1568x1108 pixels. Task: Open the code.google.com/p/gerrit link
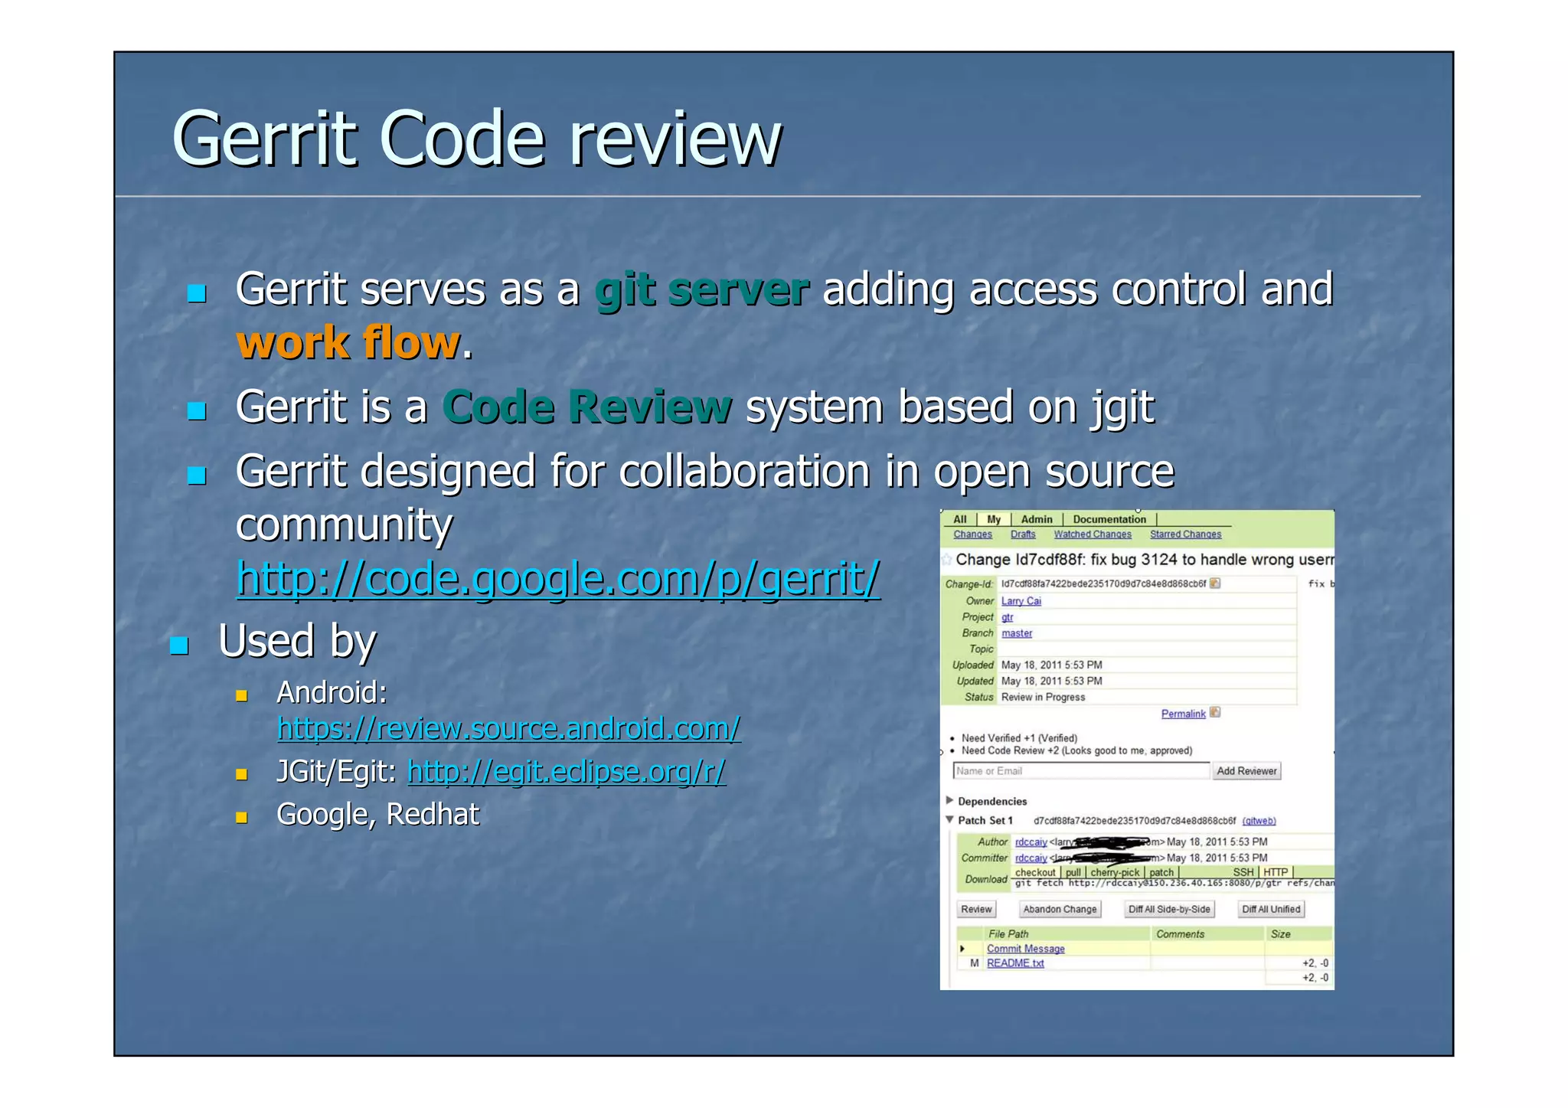[558, 578]
